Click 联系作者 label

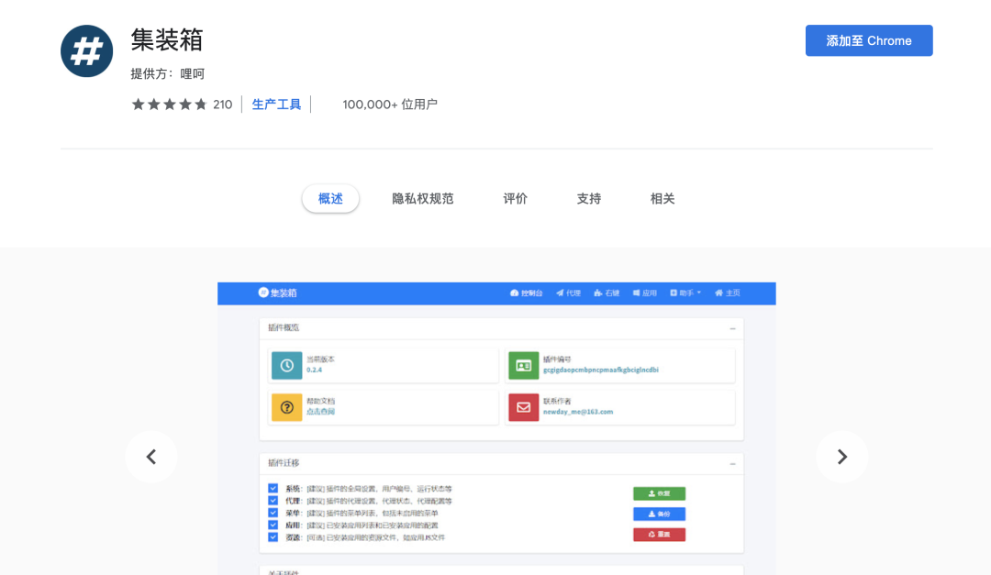click(x=557, y=402)
